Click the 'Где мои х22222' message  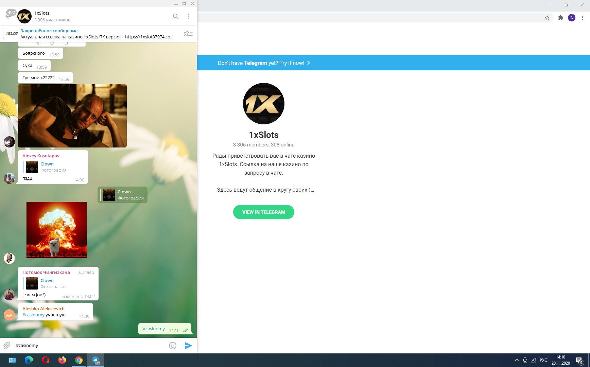pos(46,78)
